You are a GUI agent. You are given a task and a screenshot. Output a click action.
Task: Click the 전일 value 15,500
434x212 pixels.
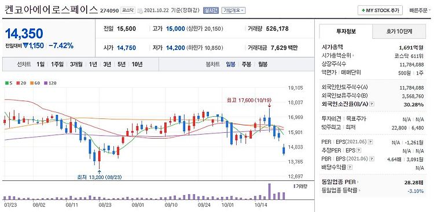[x=126, y=28]
